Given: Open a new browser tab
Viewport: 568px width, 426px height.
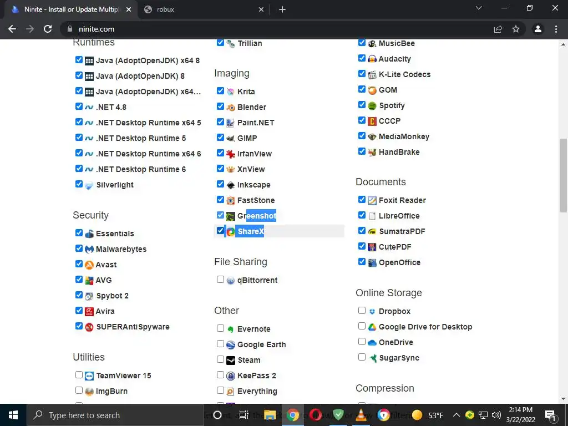Looking at the screenshot, I should 282,10.
